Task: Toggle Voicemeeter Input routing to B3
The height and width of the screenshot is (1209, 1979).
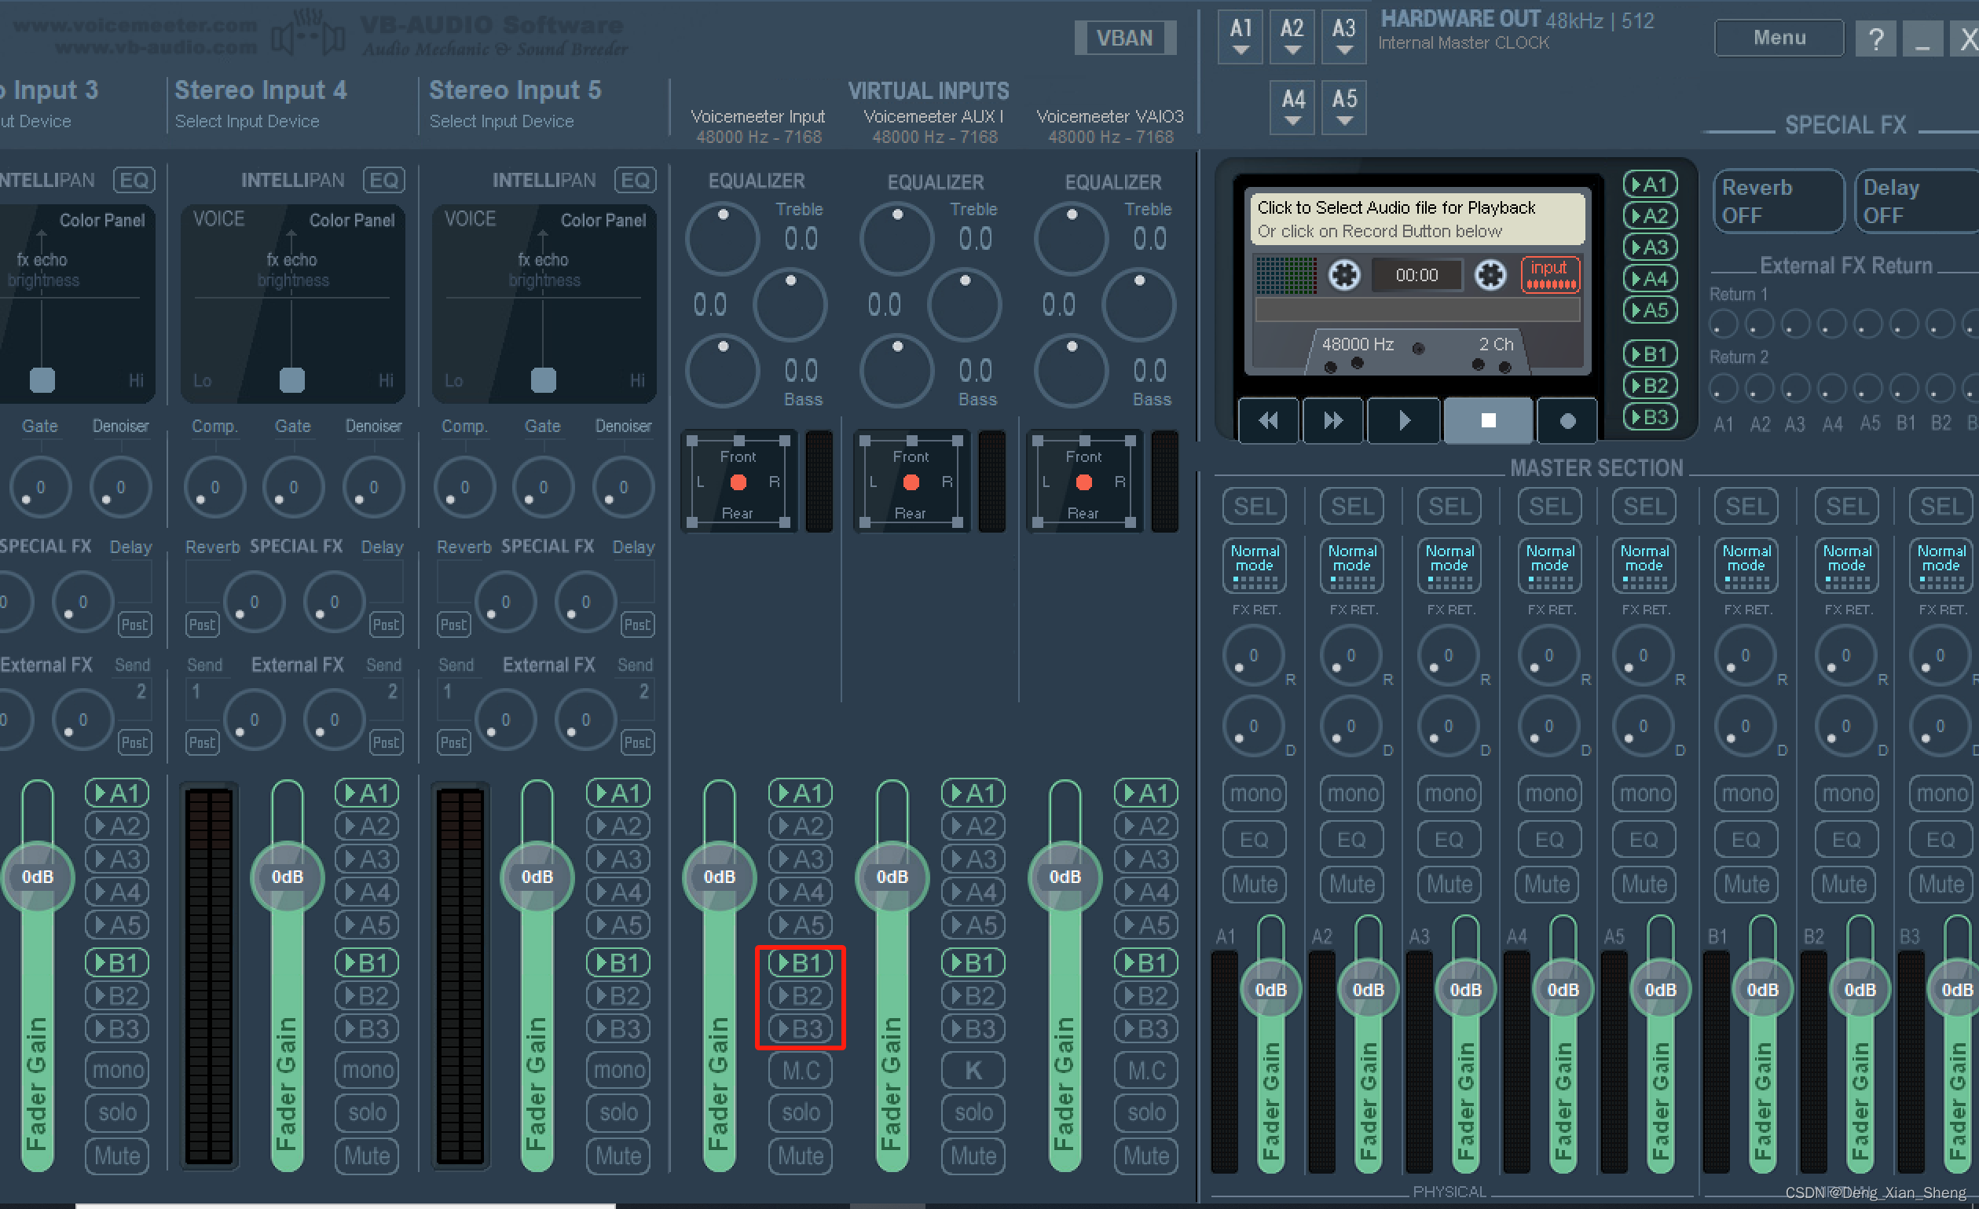Action: [x=800, y=1029]
